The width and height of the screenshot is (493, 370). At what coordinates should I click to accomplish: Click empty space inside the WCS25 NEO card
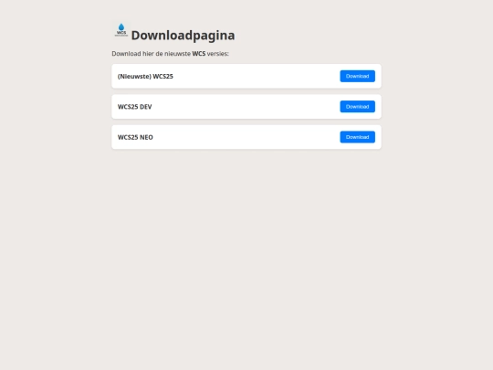(246, 137)
